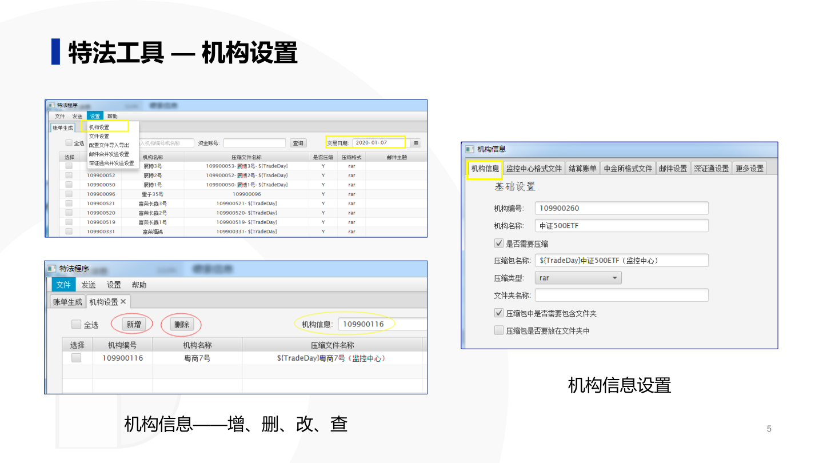
Task: Click the 新增 button
Action: [134, 325]
